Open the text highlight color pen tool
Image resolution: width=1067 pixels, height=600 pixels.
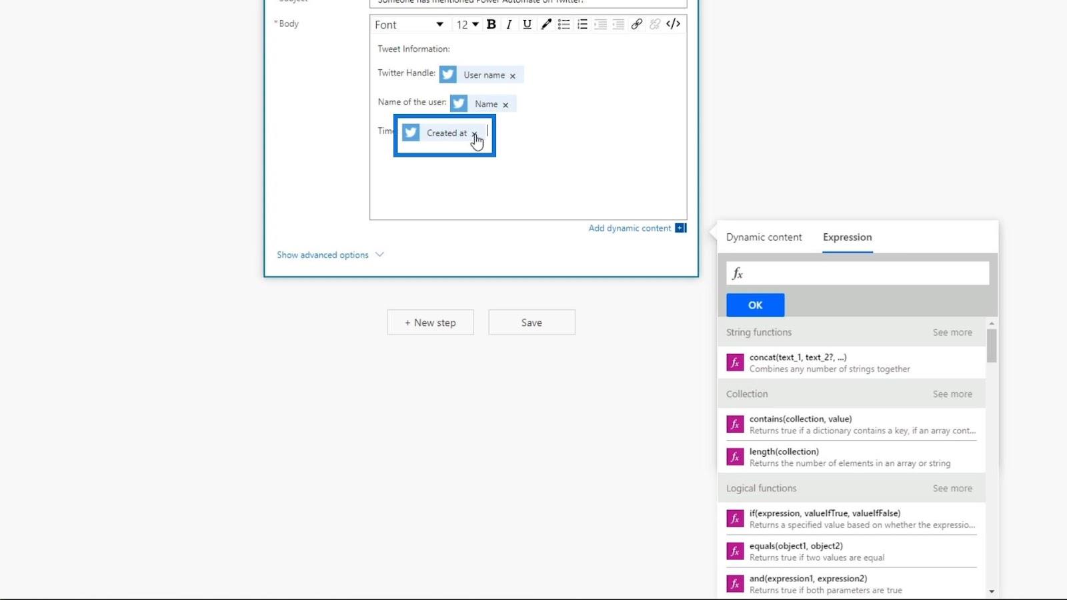(546, 24)
